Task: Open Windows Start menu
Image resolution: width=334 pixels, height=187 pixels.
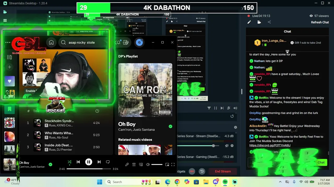Action: [100, 182]
